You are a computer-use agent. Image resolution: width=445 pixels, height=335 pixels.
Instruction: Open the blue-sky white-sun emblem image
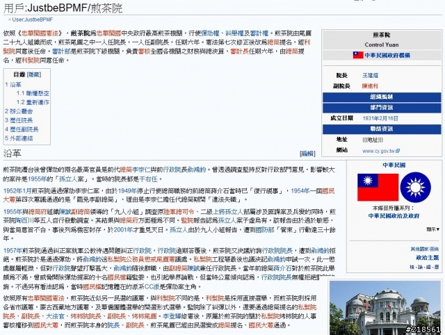pos(416,188)
